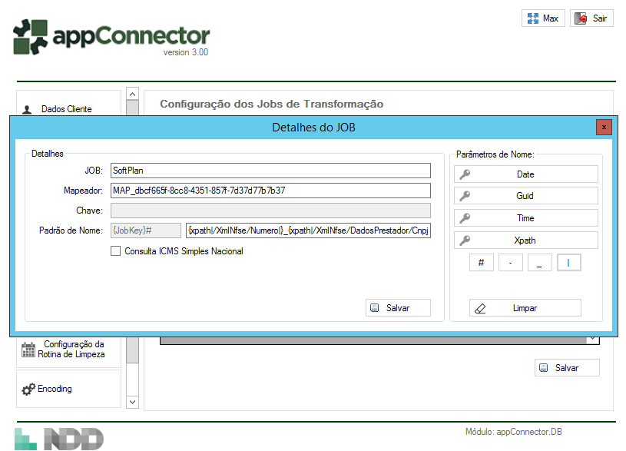Click the Sair exit button
This screenshot has width=626, height=451.
coord(591,18)
